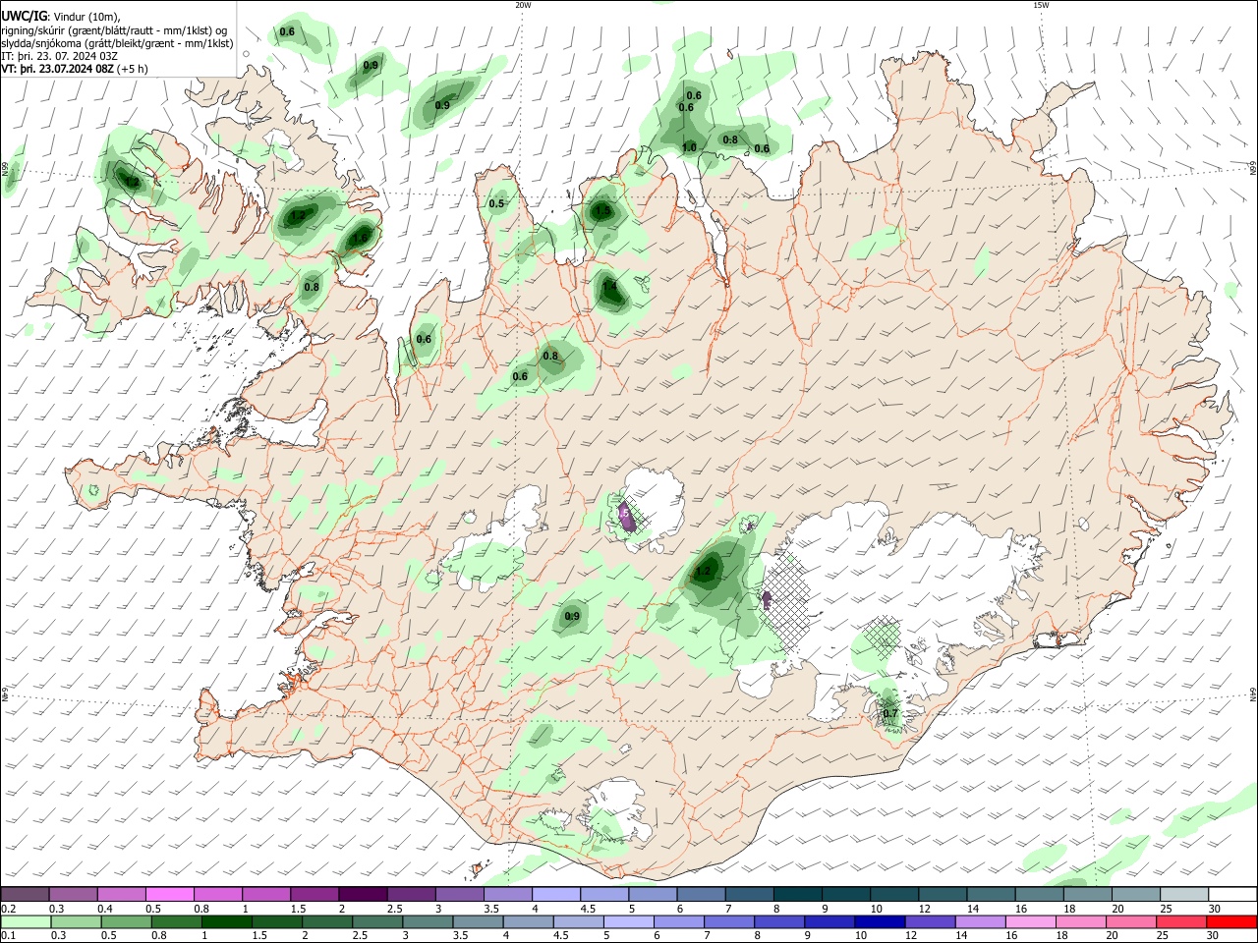Pick the bright red 30 swatch, lower legend row
This screenshot has width=1258, height=943.
click(1232, 921)
